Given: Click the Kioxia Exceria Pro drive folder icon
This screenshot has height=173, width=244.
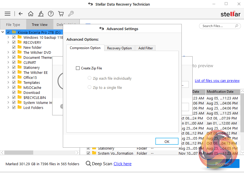Looking at the screenshot, I should coord(14,32).
